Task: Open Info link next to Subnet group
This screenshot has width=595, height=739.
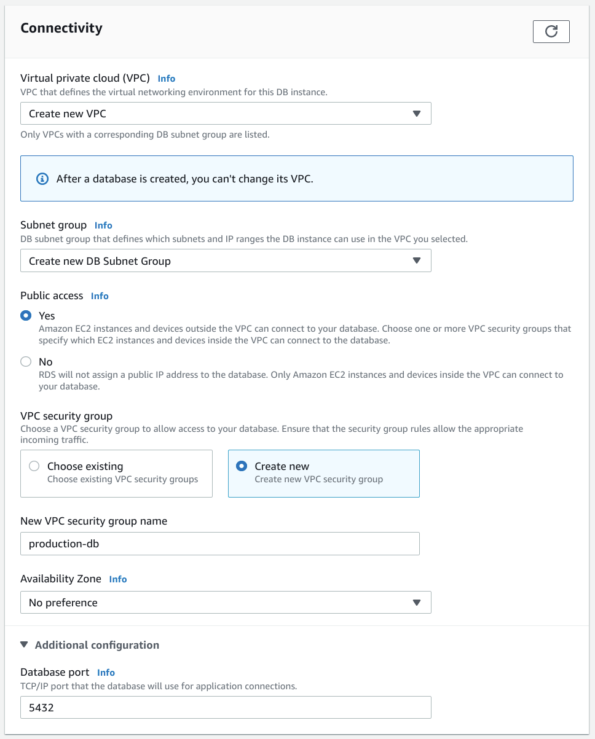Action: click(x=103, y=225)
